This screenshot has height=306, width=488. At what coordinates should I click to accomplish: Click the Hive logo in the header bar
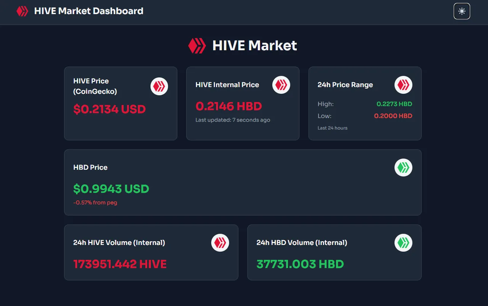[x=22, y=11]
